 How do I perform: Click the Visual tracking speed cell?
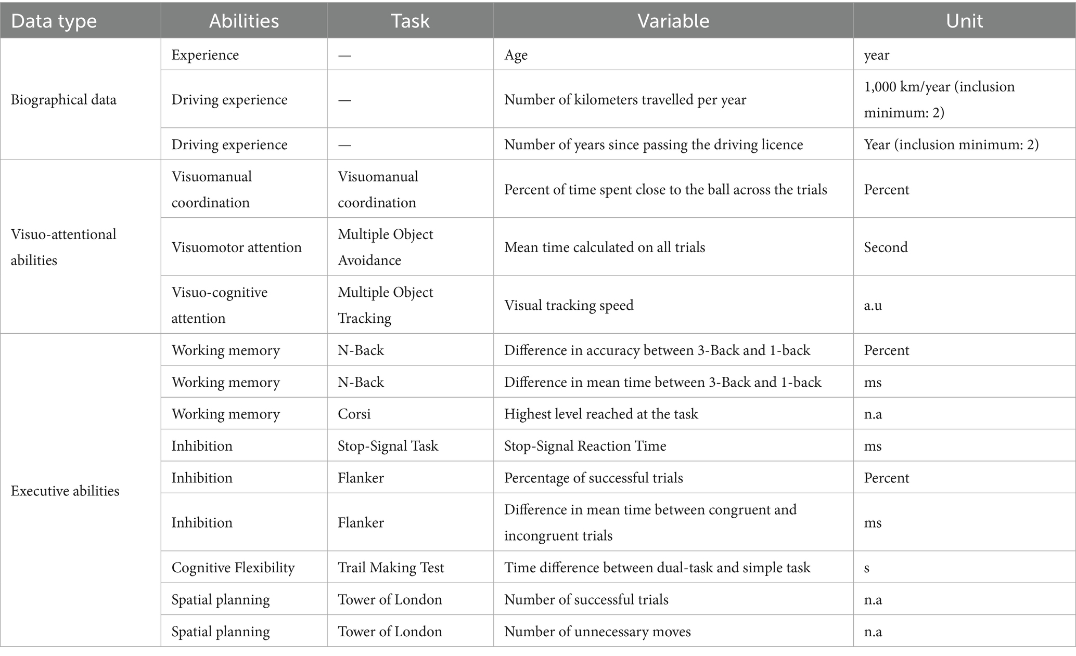569,305
